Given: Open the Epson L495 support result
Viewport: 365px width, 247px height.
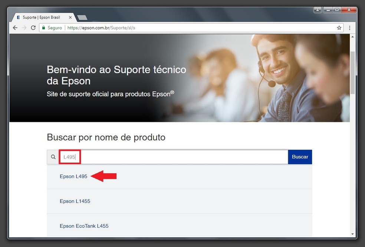Looking at the screenshot, I should [73, 177].
